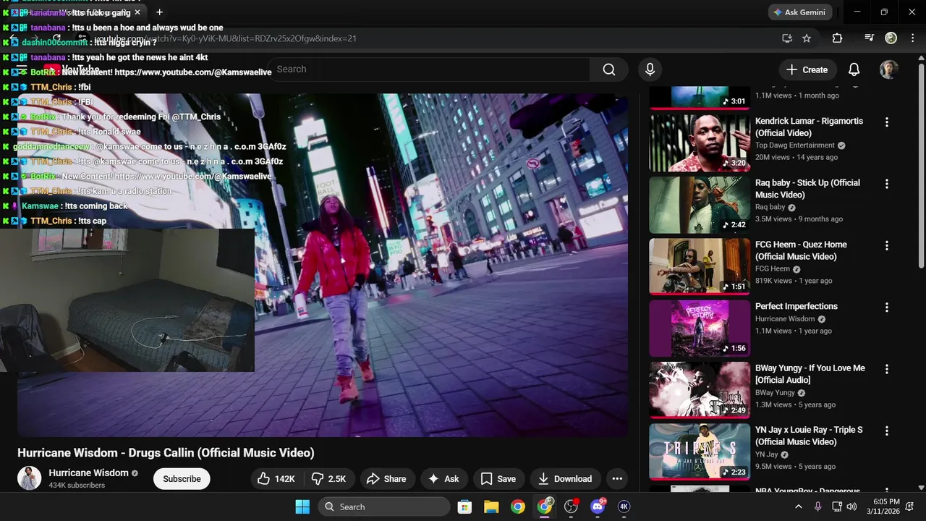Close the current YouTube browser tab
Image resolution: width=926 pixels, height=521 pixels.
137,12
